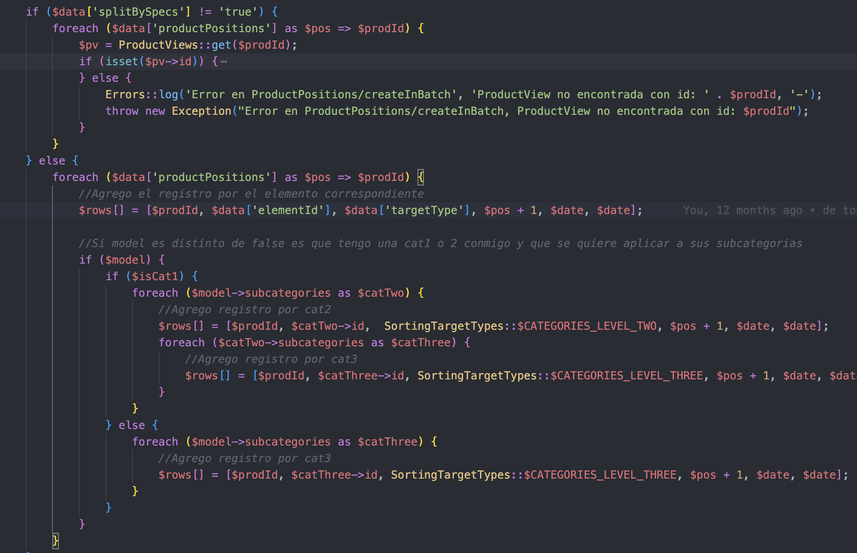Click the "You, 12 months ago" blame annotation
The height and width of the screenshot is (553, 857).
tap(742, 210)
